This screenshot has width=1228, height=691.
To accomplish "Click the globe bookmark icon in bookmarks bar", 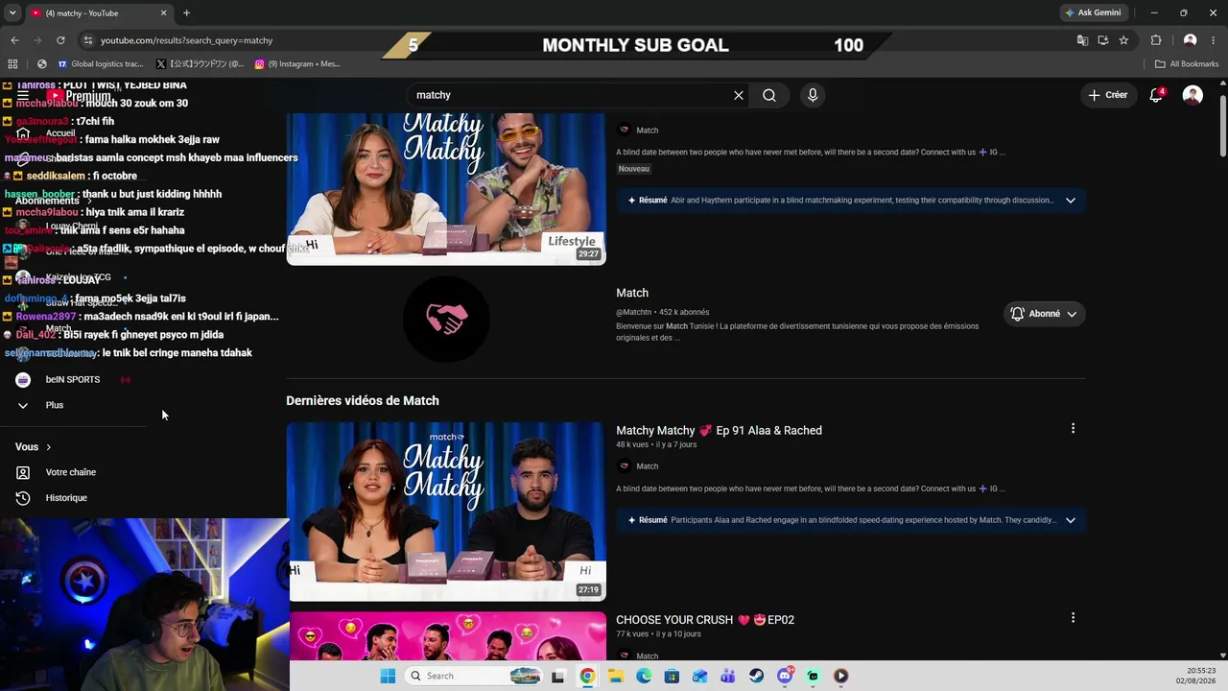I will click(41, 64).
